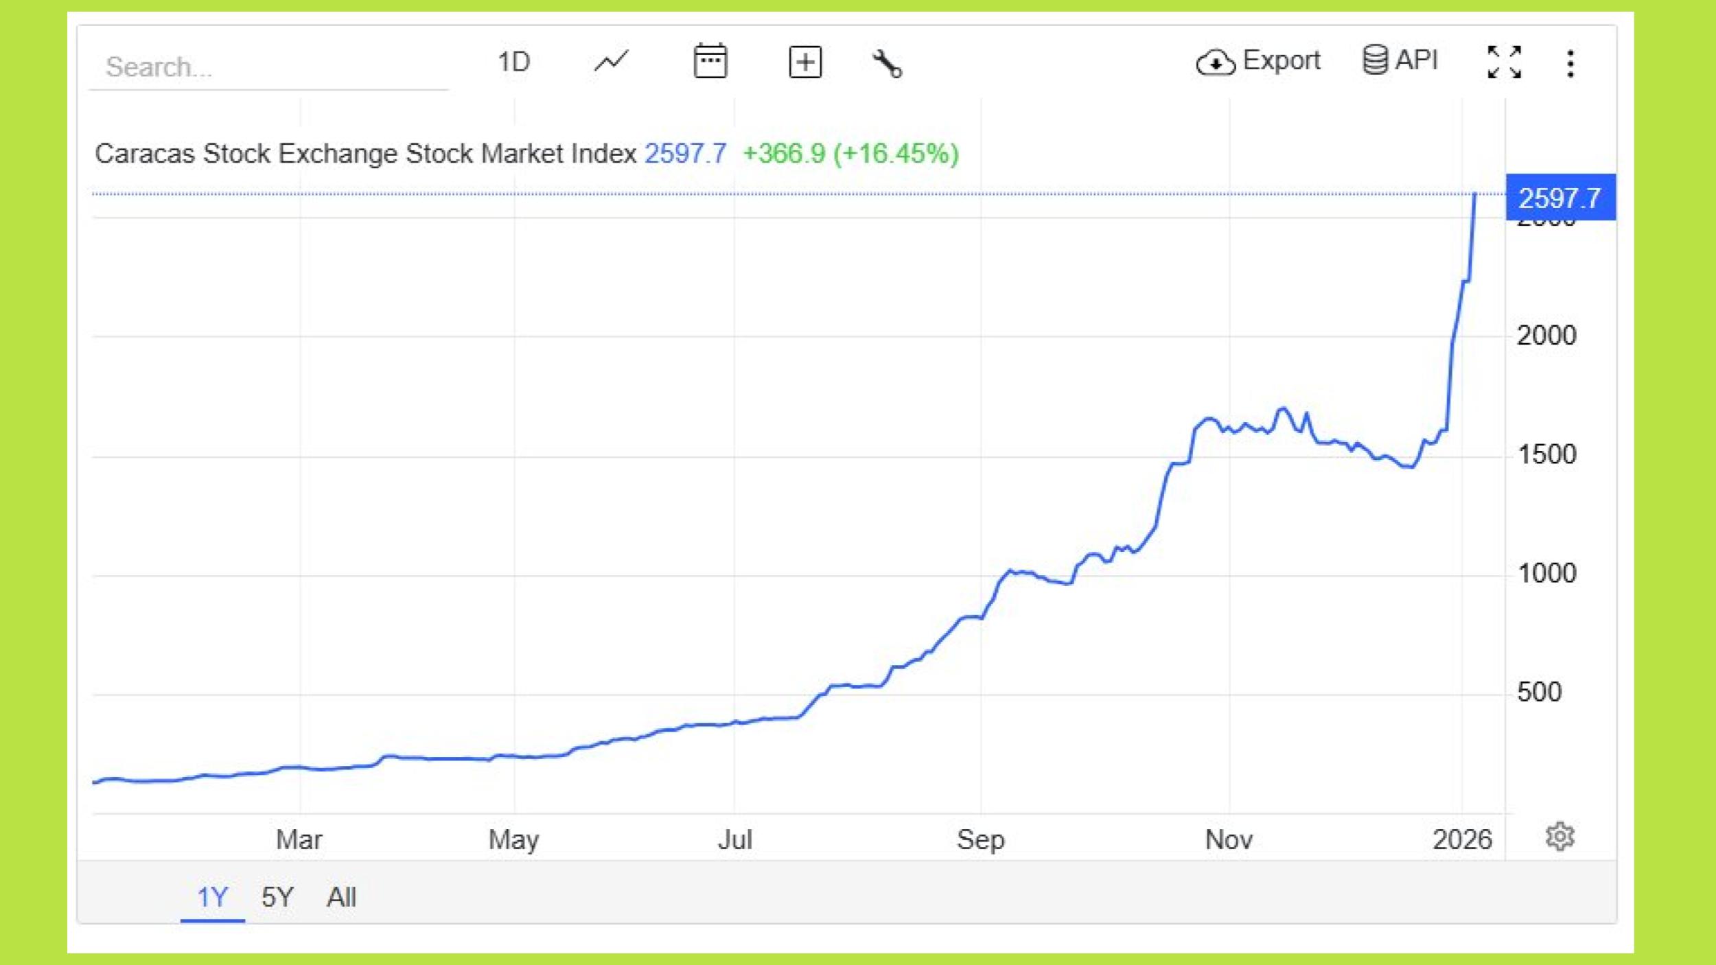Click the plus compare icon
Viewport: 1716px width, 965px height.
804,62
